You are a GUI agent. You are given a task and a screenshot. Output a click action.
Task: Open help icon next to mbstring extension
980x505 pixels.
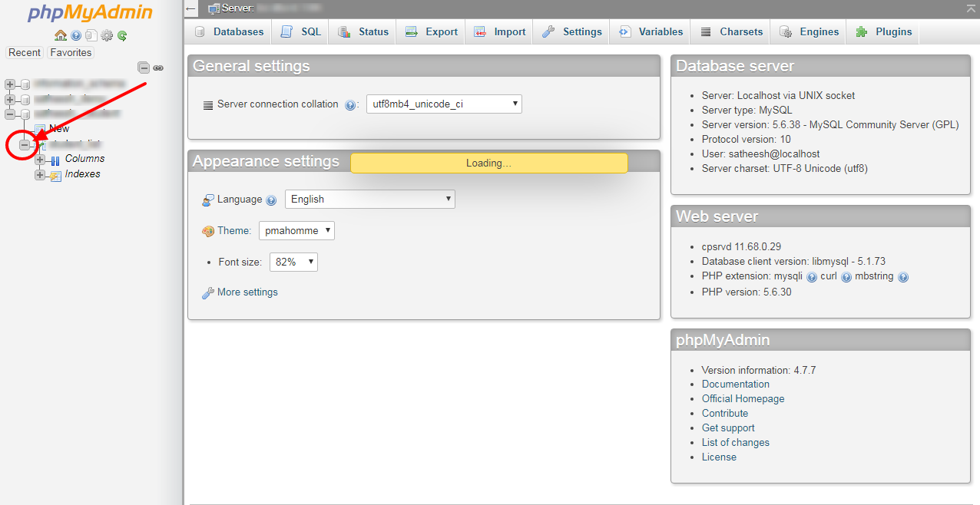click(x=903, y=277)
